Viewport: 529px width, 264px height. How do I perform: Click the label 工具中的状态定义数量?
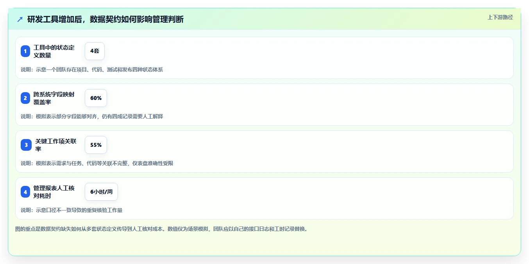pos(54,51)
